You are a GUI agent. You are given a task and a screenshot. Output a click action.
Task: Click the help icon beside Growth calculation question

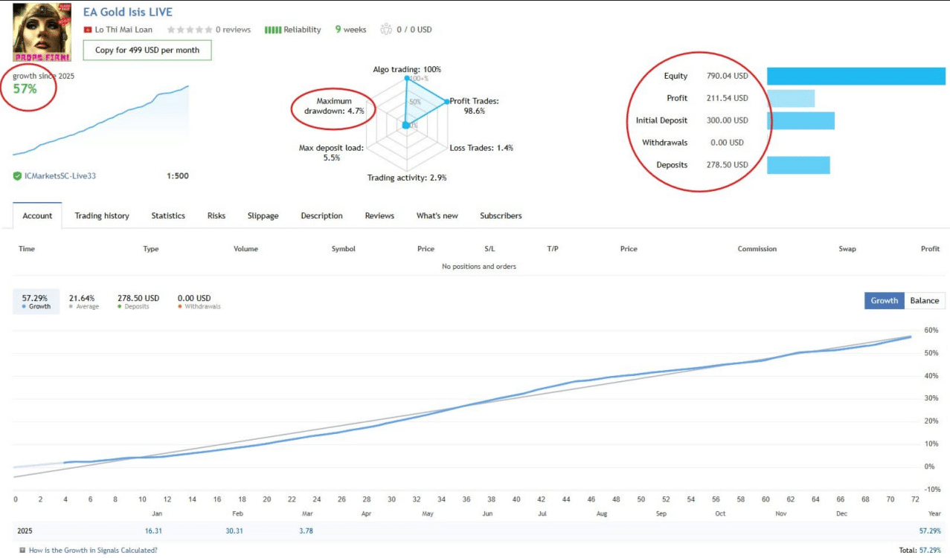coord(22,551)
